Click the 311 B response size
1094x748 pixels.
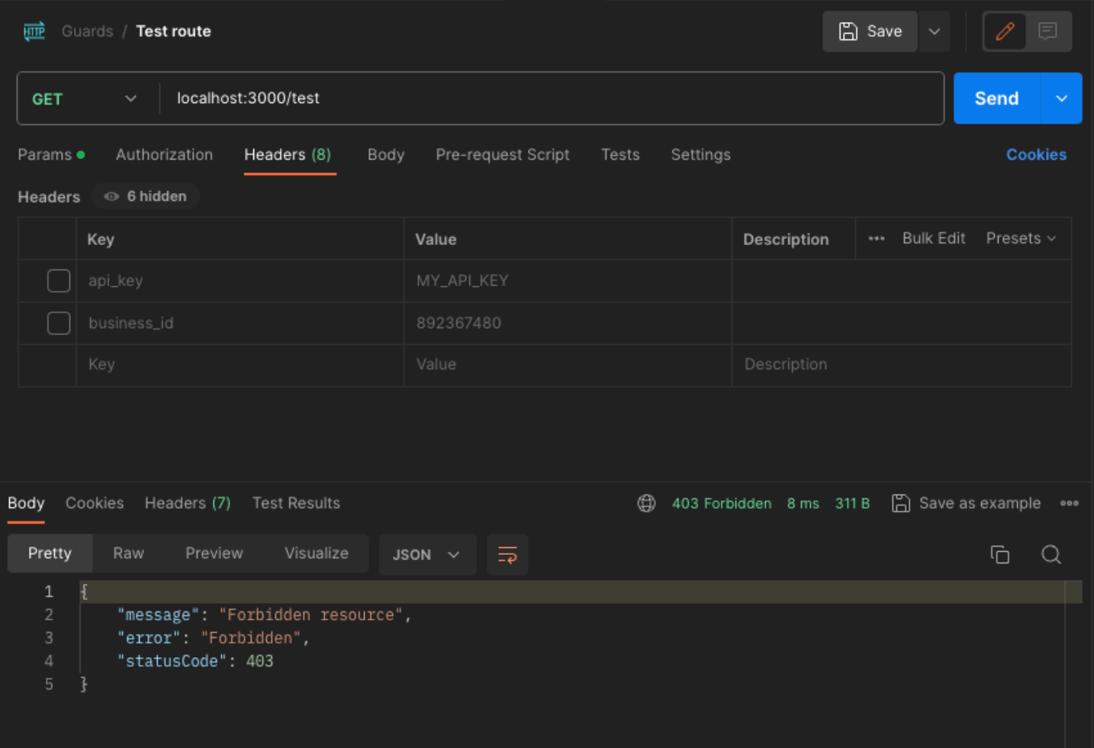852,503
